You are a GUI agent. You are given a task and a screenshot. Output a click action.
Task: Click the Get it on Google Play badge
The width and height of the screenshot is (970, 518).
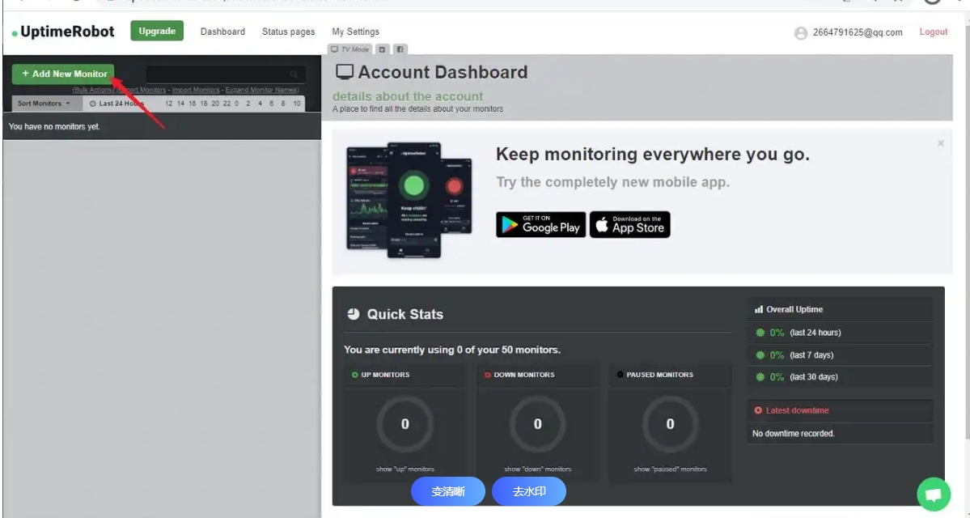(540, 225)
